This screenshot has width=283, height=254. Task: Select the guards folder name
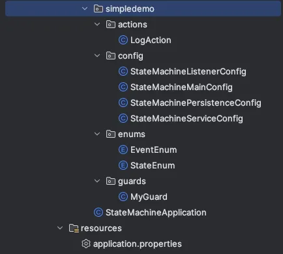click(x=132, y=182)
